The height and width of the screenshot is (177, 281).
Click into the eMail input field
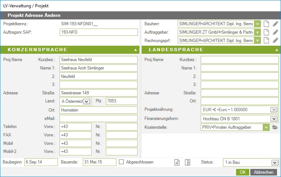click(98, 118)
